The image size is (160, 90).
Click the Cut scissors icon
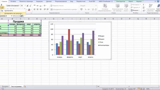point(1,5)
